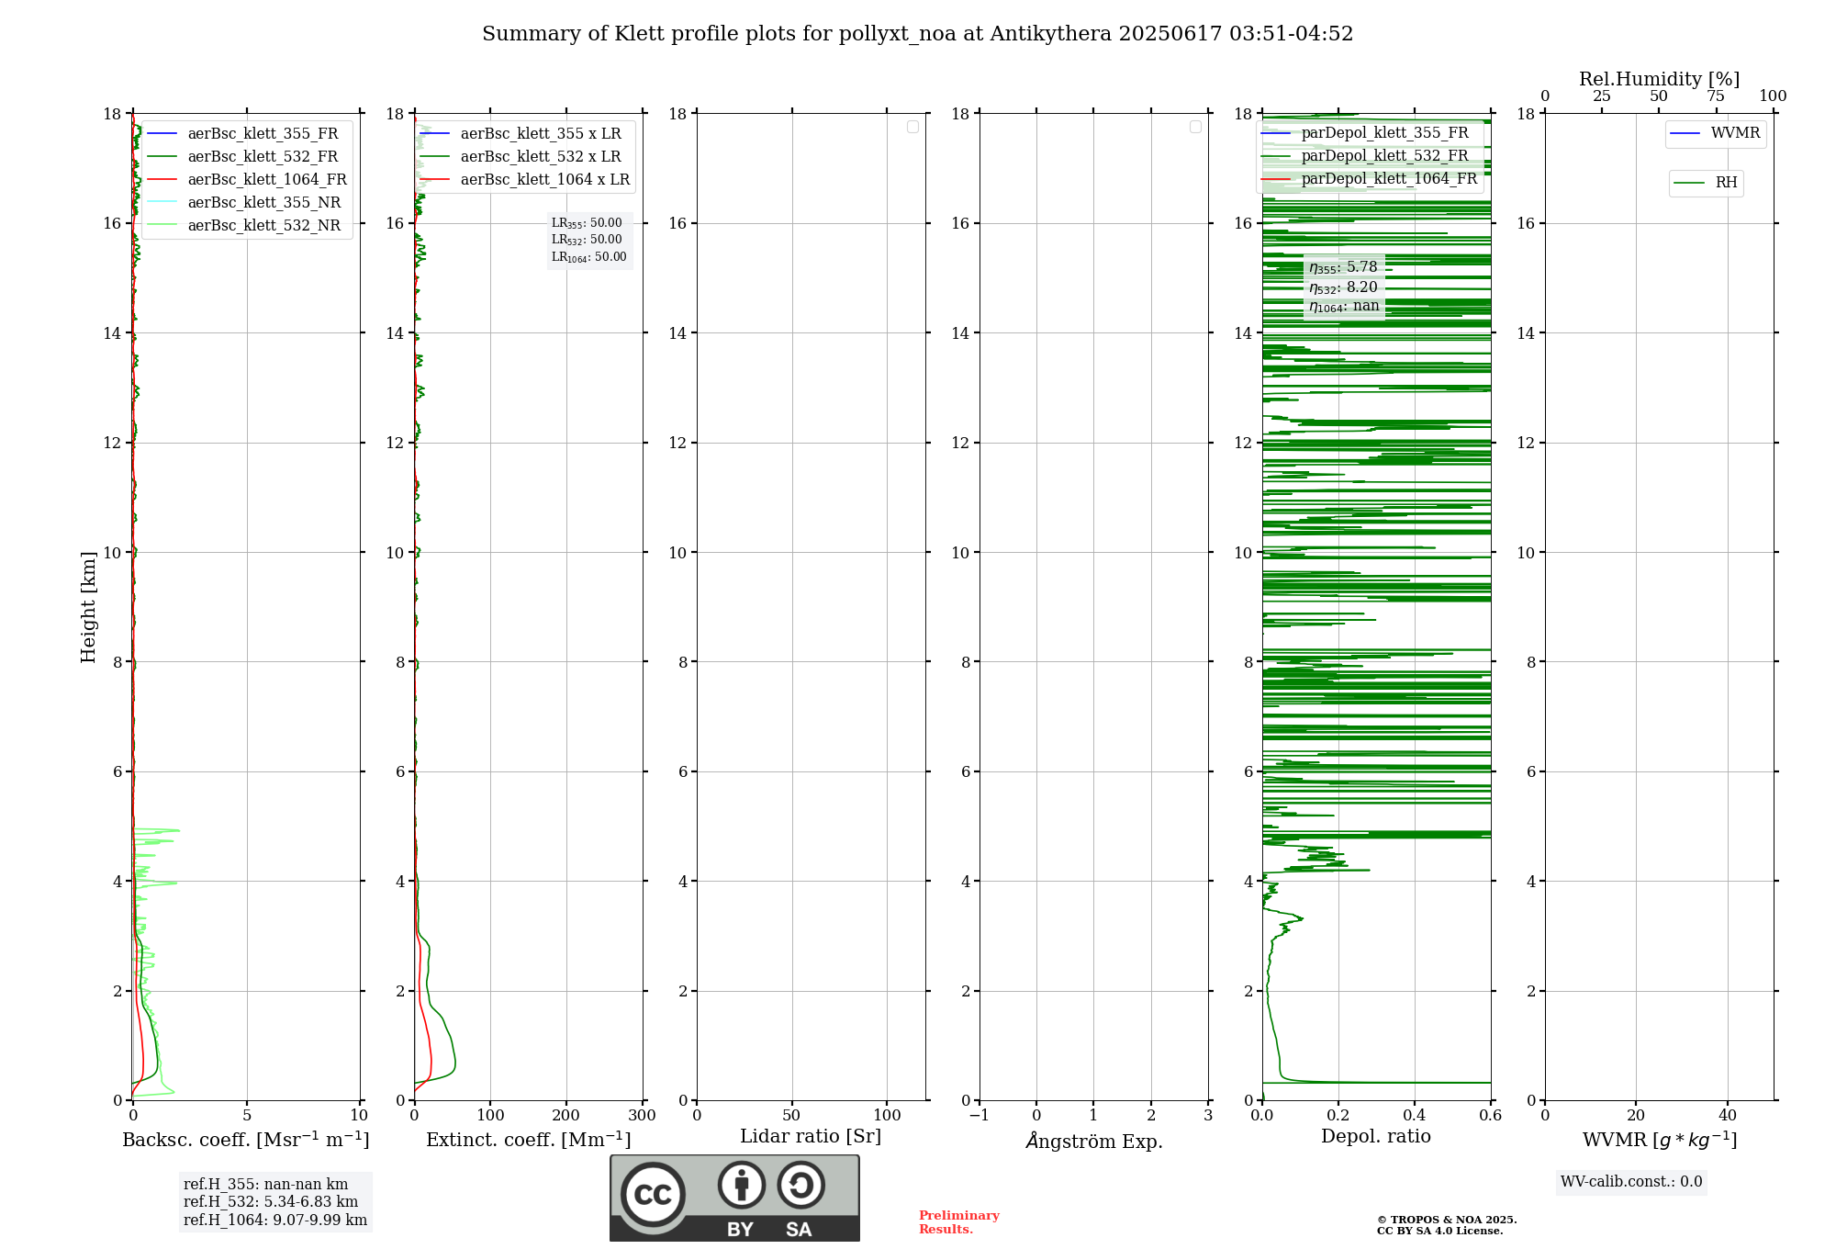This screenshot has width=1836, height=1249.
Task: Click the ref.H_355: nan-nan km text
Action: click(x=266, y=1185)
